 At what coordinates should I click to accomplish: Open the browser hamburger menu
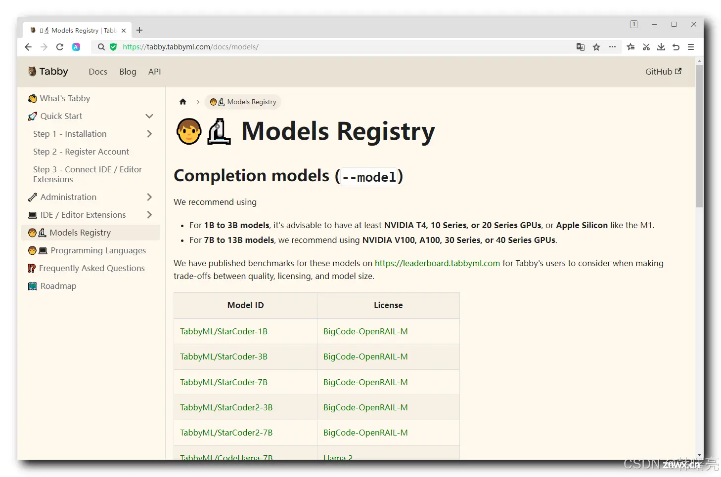tap(691, 47)
